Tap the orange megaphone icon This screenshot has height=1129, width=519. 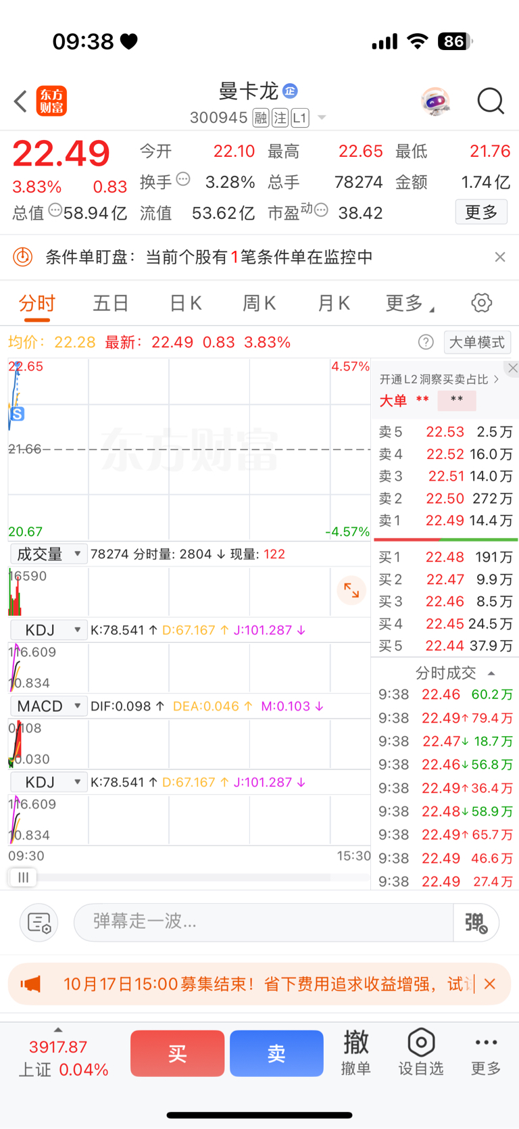tap(31, 984)
